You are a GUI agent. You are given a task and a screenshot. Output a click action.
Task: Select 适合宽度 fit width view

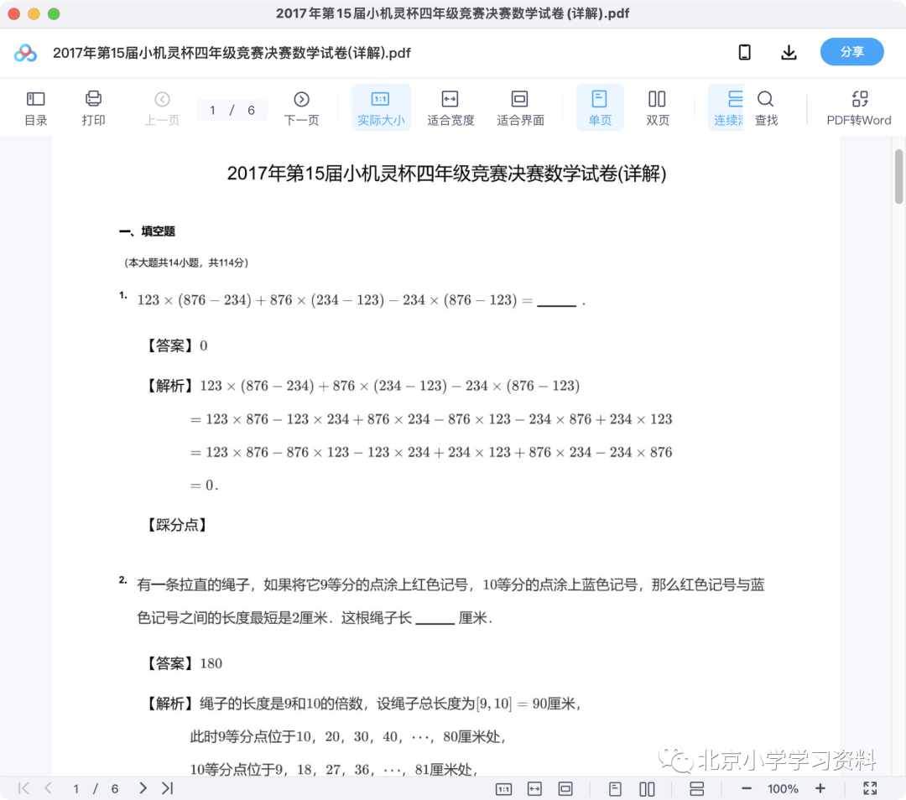(450, 108)
